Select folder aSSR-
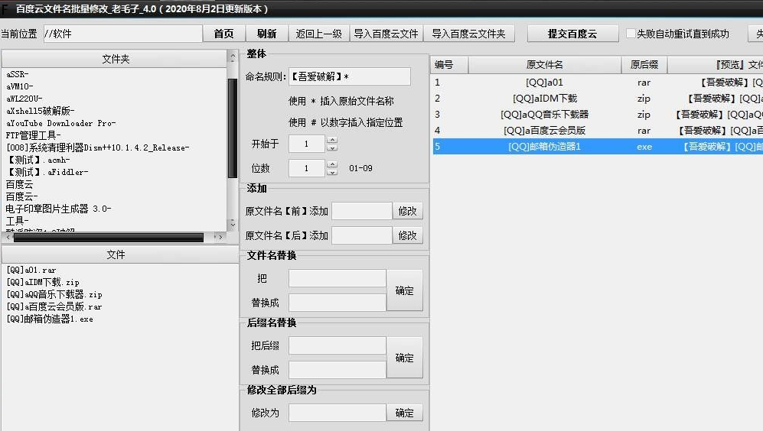This screenshot has height=431, width=763. tap(18, 74)
